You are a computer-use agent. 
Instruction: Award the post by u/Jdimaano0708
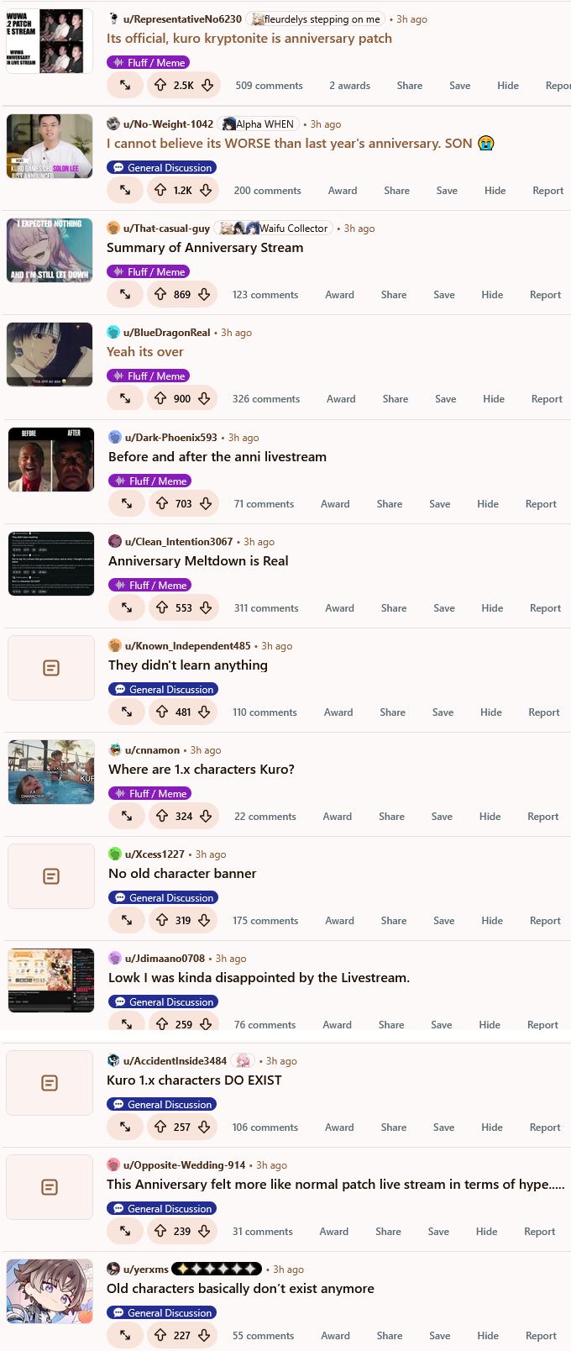point(337,1025)
